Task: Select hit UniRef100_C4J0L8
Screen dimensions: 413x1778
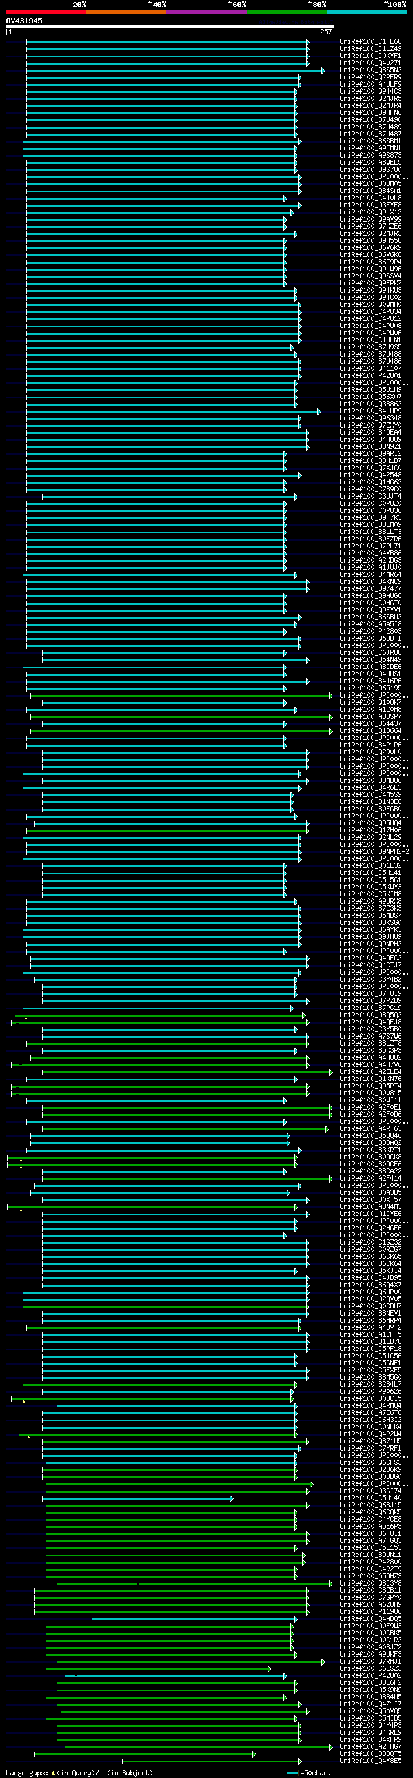Action: 370,198
